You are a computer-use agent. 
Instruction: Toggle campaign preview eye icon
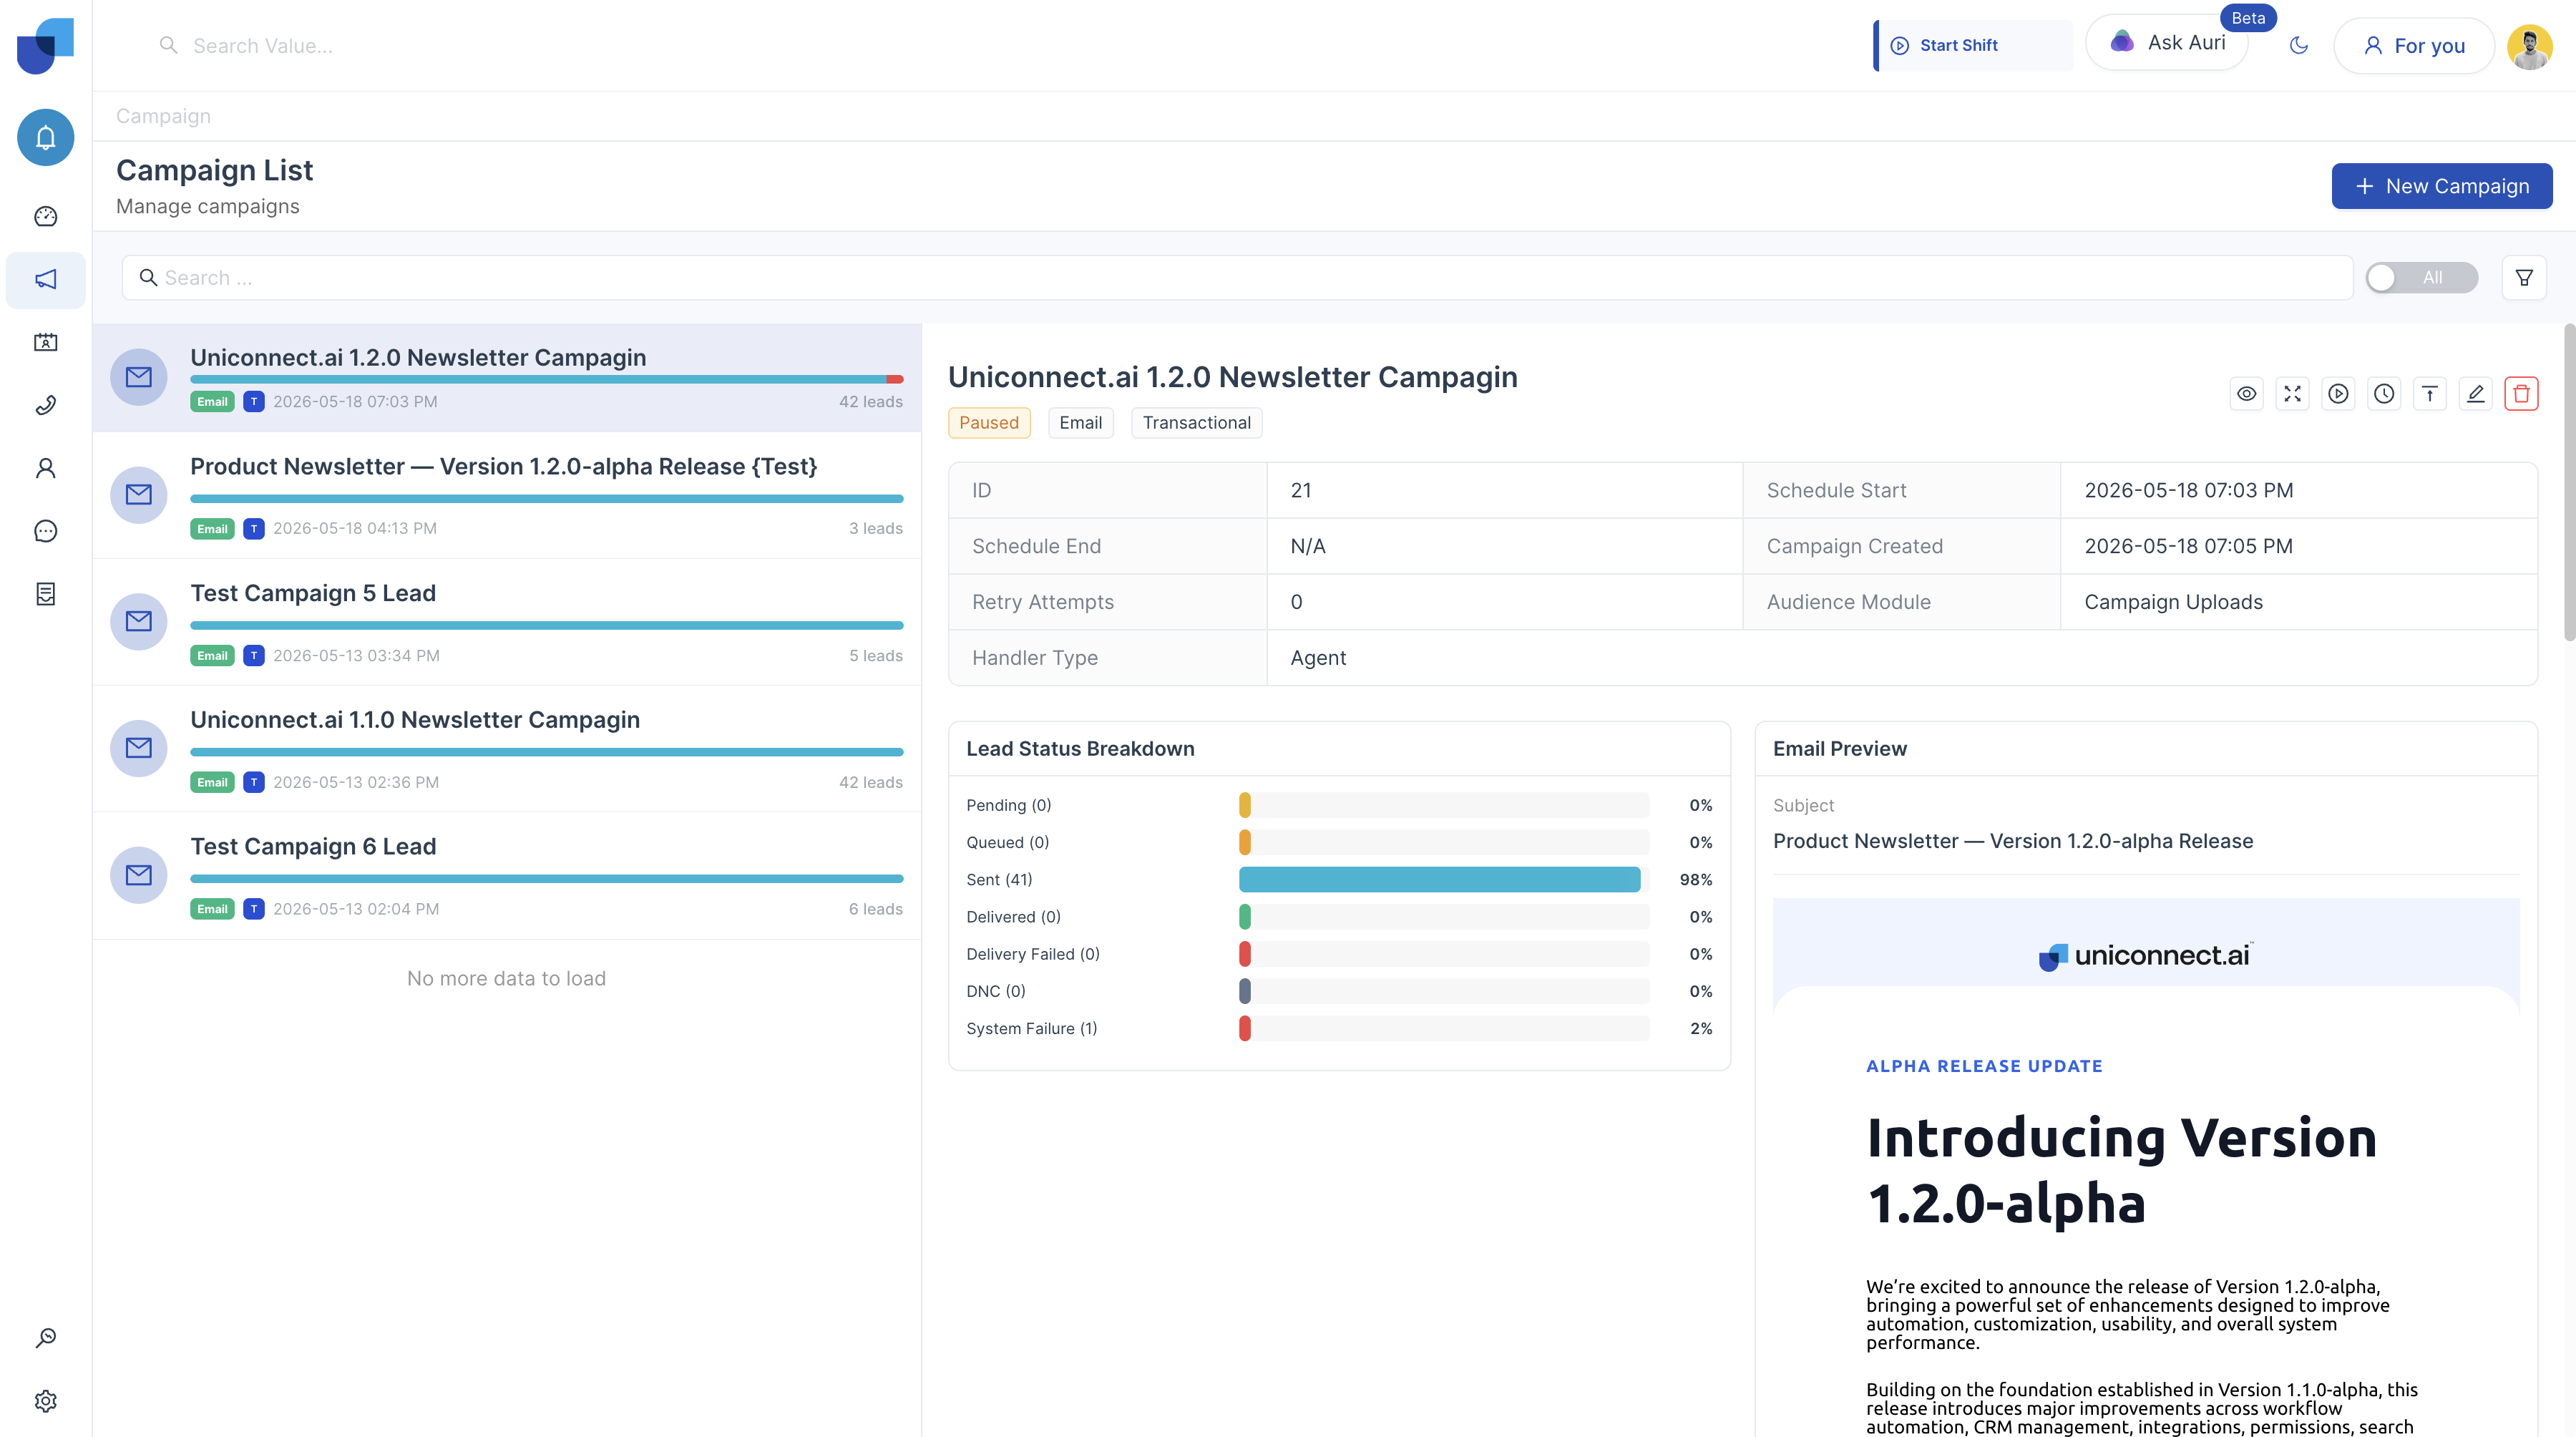click(x=2246, y=393)
